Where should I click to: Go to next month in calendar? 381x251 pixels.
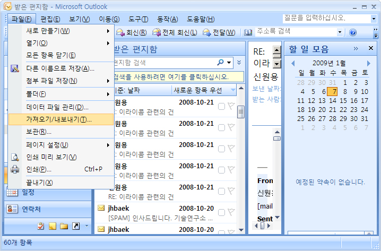369,64
